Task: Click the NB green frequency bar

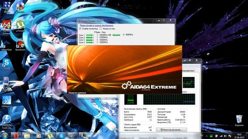Action: [116, 35]
